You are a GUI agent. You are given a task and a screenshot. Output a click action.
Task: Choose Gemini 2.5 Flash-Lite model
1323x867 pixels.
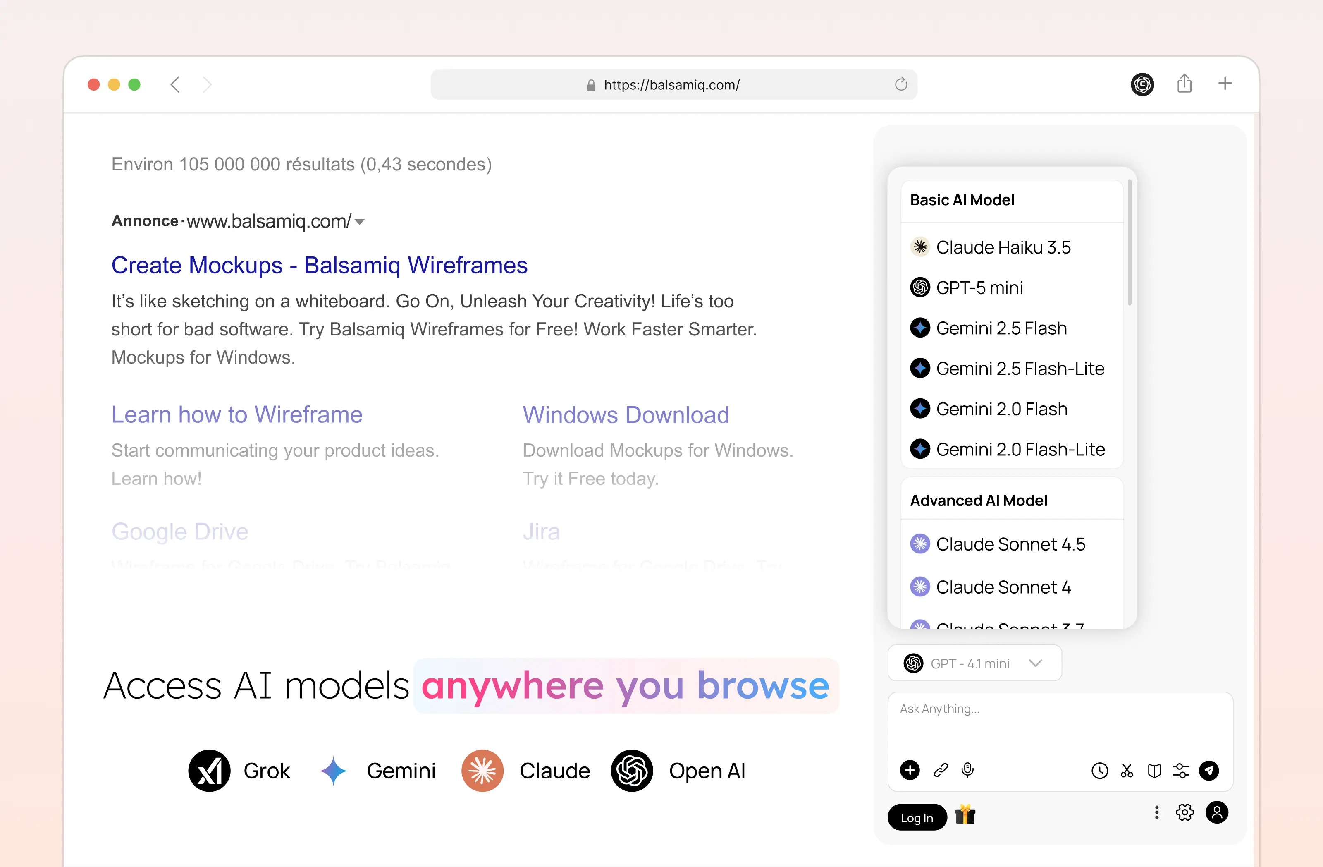[x=1020, y=368]
